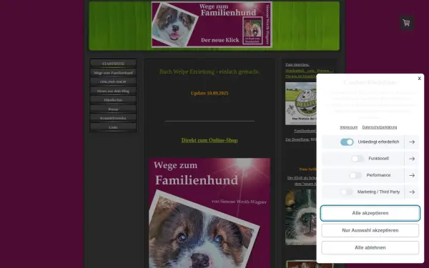
Task: Click the Update 10.09.2025 text
Action: click(209, 93)
